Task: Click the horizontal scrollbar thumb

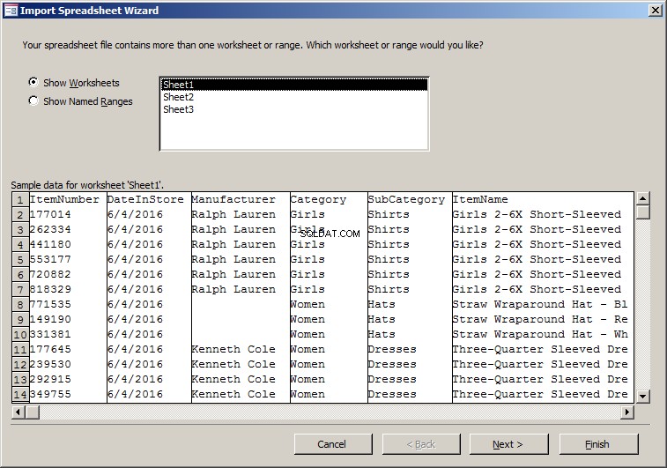Action: pos(33,412)
